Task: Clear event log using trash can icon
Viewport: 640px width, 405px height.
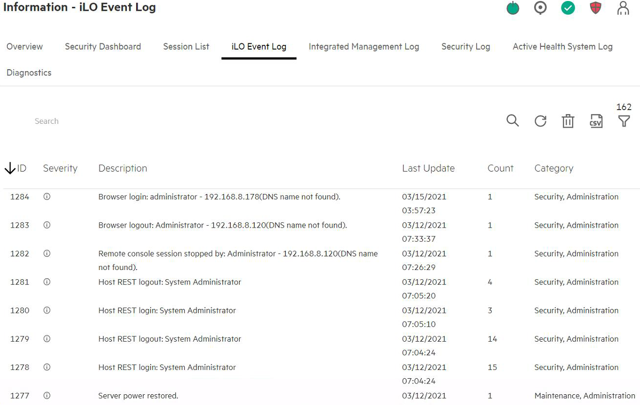Action: coord(568,121)
